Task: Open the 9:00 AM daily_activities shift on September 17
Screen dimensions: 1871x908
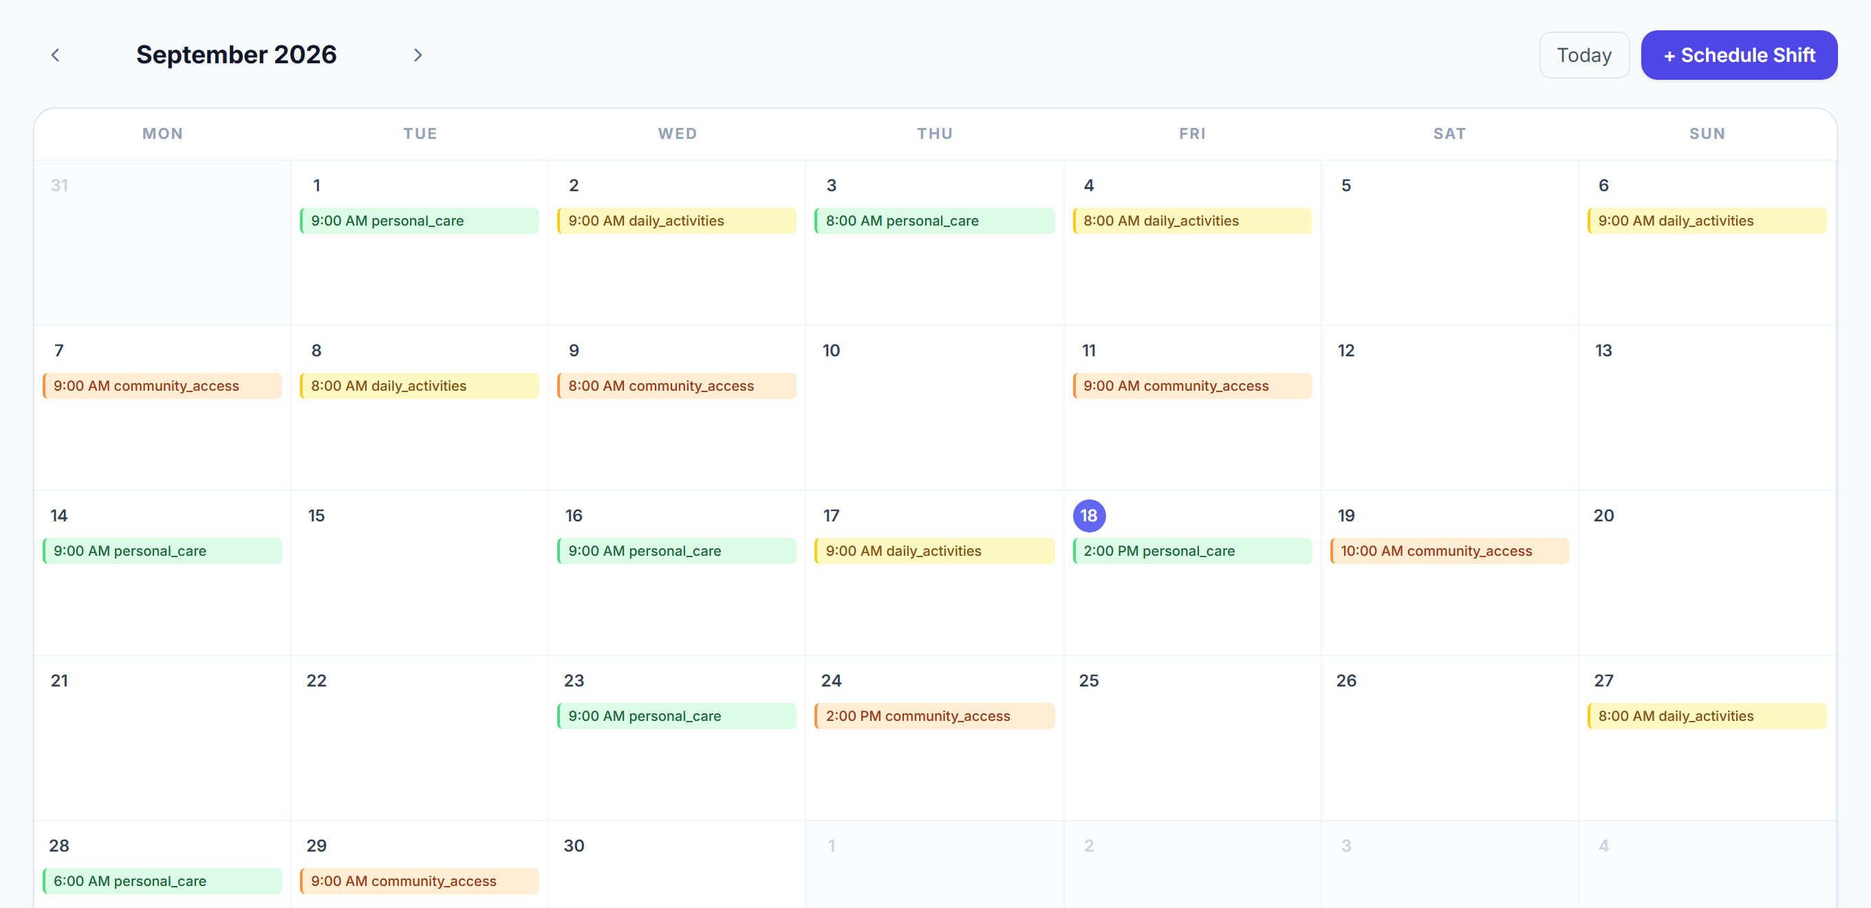Action: (x=934, y=550)
